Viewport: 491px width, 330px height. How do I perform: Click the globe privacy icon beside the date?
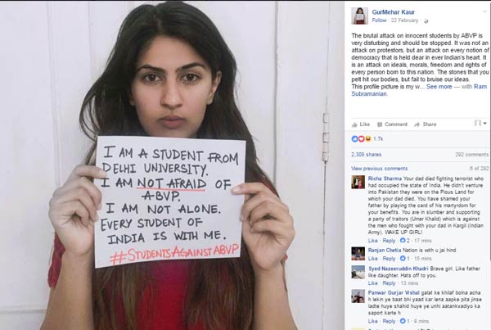click(x=426, y=21)
